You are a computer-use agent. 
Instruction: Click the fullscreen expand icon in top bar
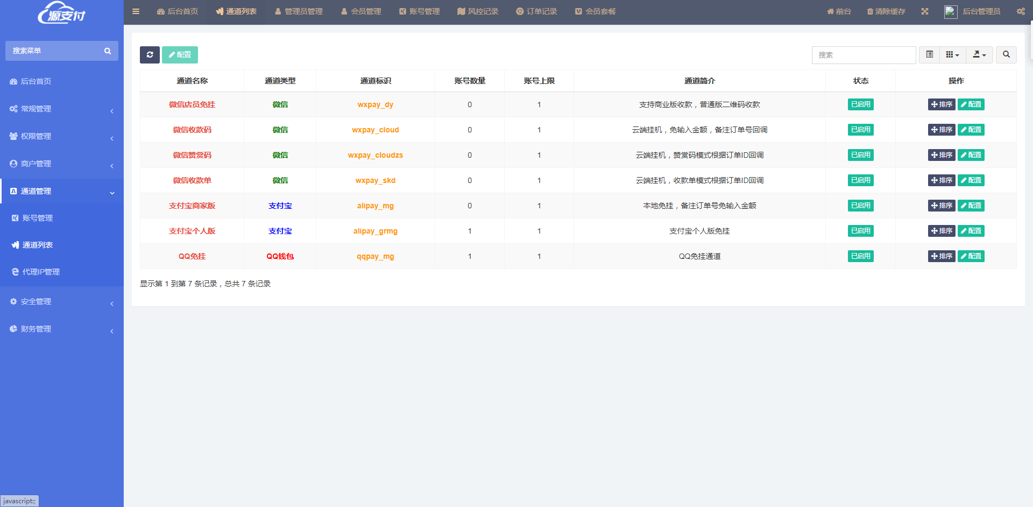pos(924,11)
